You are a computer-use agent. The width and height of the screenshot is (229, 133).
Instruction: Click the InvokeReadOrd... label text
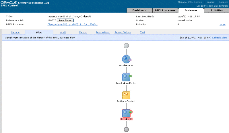click(x=126, y=83)
